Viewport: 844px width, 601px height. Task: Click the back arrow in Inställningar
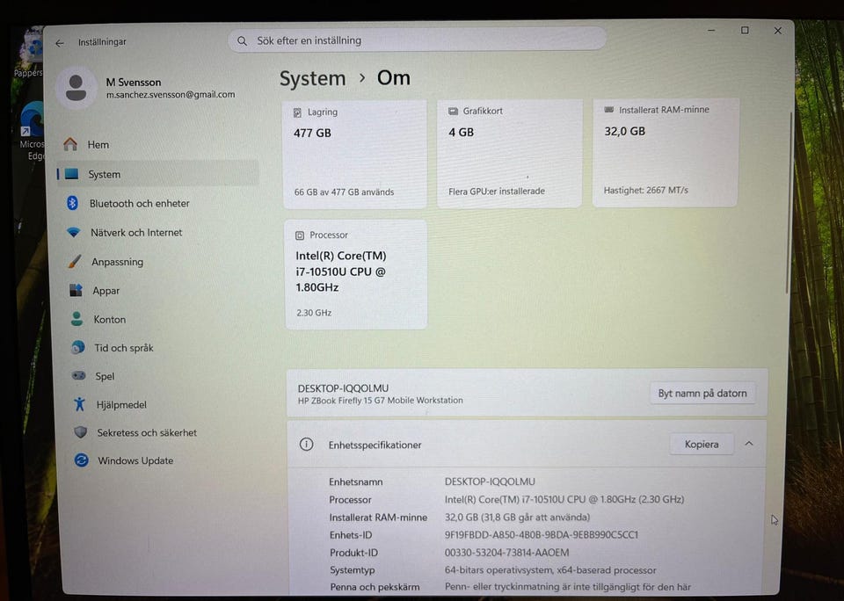[60, 43]
